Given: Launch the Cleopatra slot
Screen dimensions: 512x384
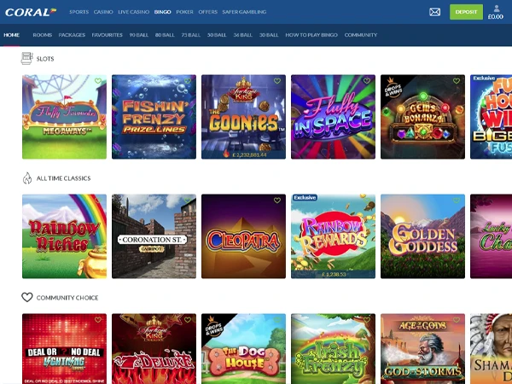Looking at the screenshot, I should click(243, 236).
